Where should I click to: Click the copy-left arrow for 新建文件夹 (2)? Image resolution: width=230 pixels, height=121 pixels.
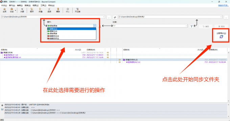(x=119, y=59)
